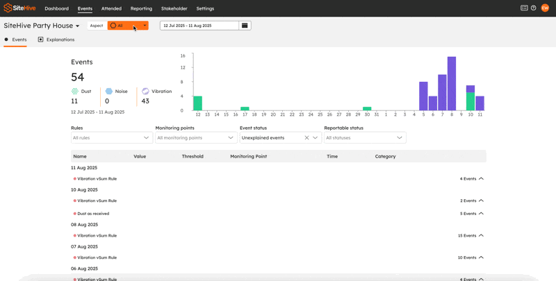Open the help question mark icon
The width and height of the screenshot is (556, 281).
pos(533,8)
